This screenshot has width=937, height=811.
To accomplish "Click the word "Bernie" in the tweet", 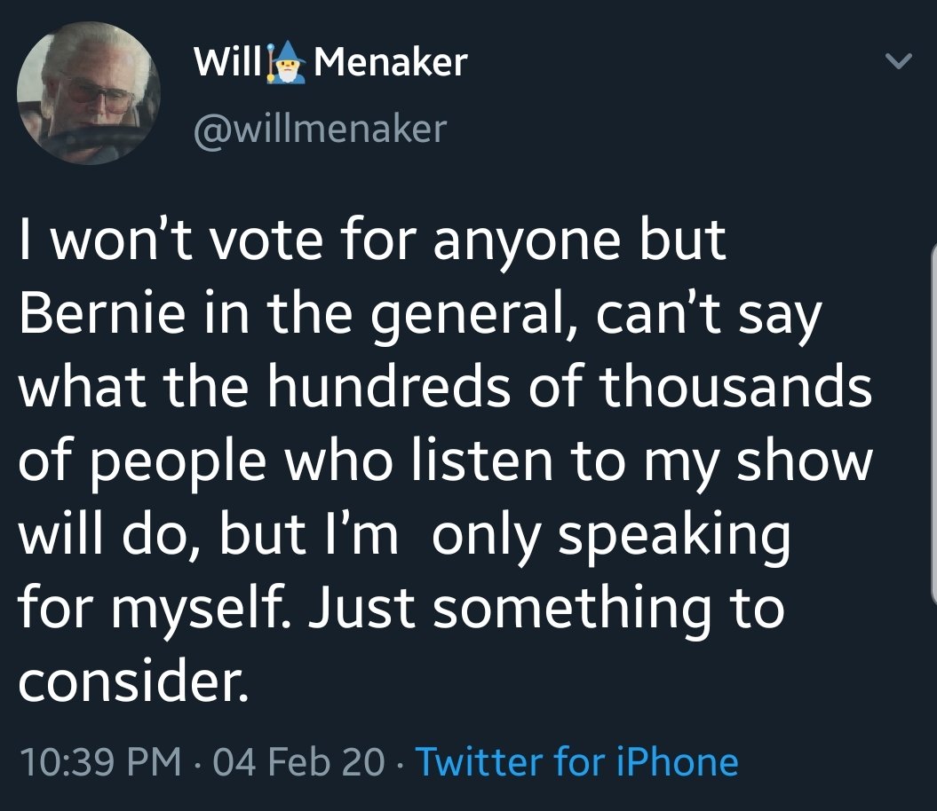I will pyautogui.click(x=95, y=316).
